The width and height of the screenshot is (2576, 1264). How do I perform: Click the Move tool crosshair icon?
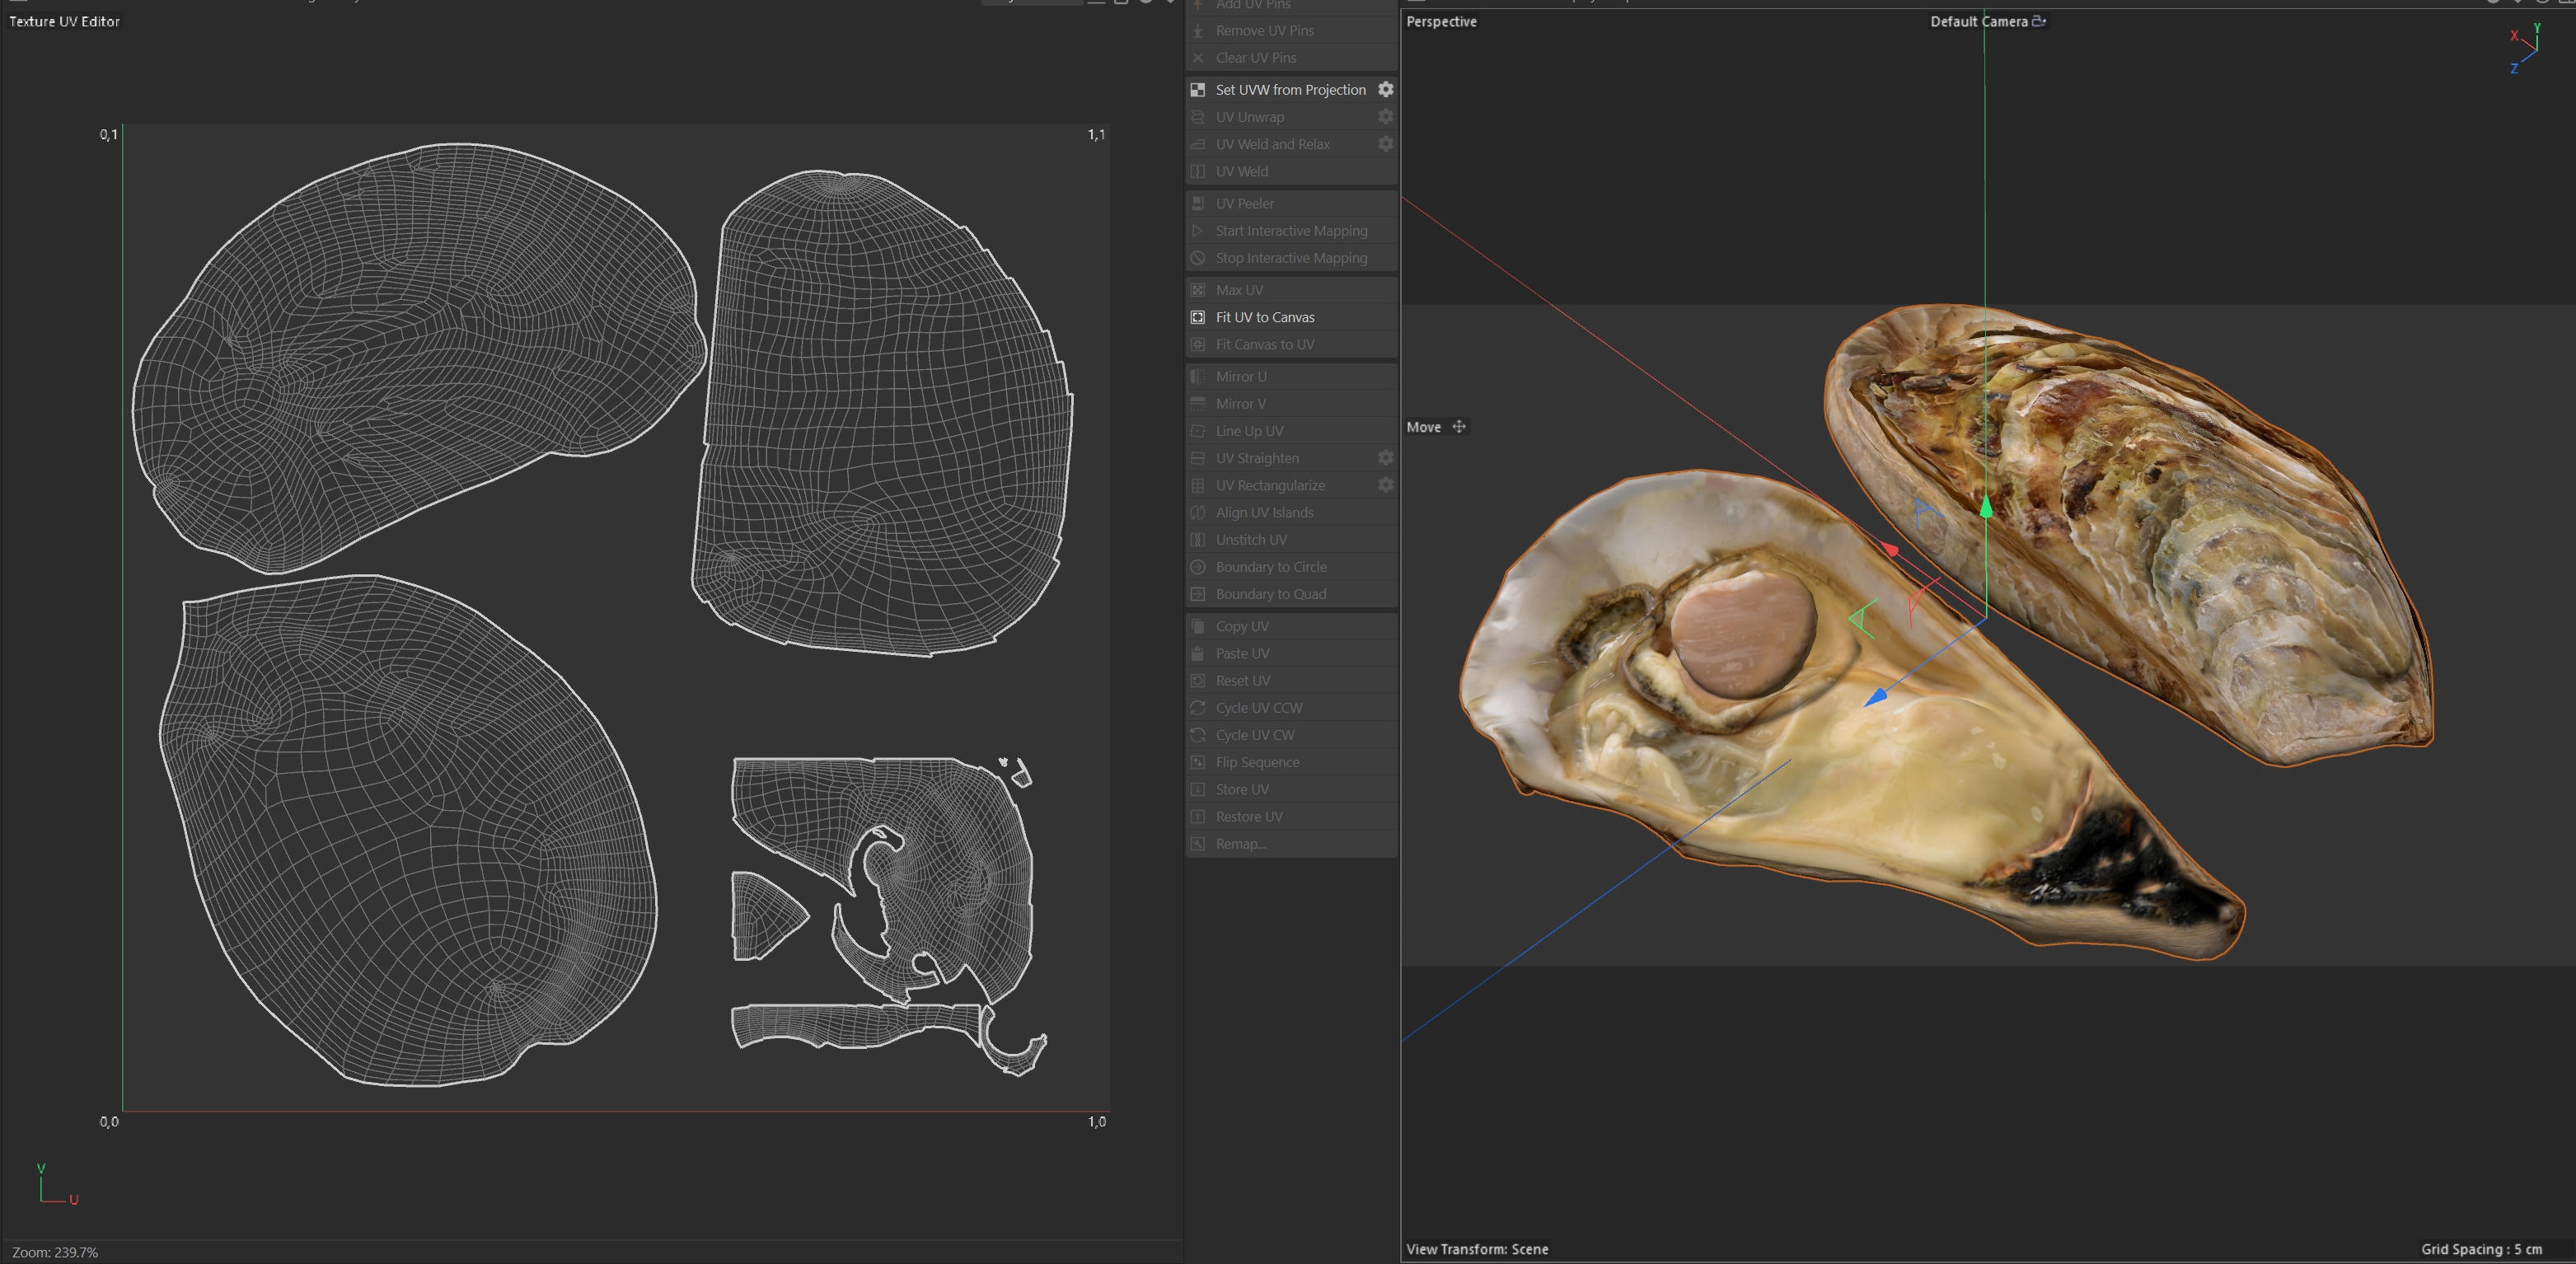[1459, 427]
